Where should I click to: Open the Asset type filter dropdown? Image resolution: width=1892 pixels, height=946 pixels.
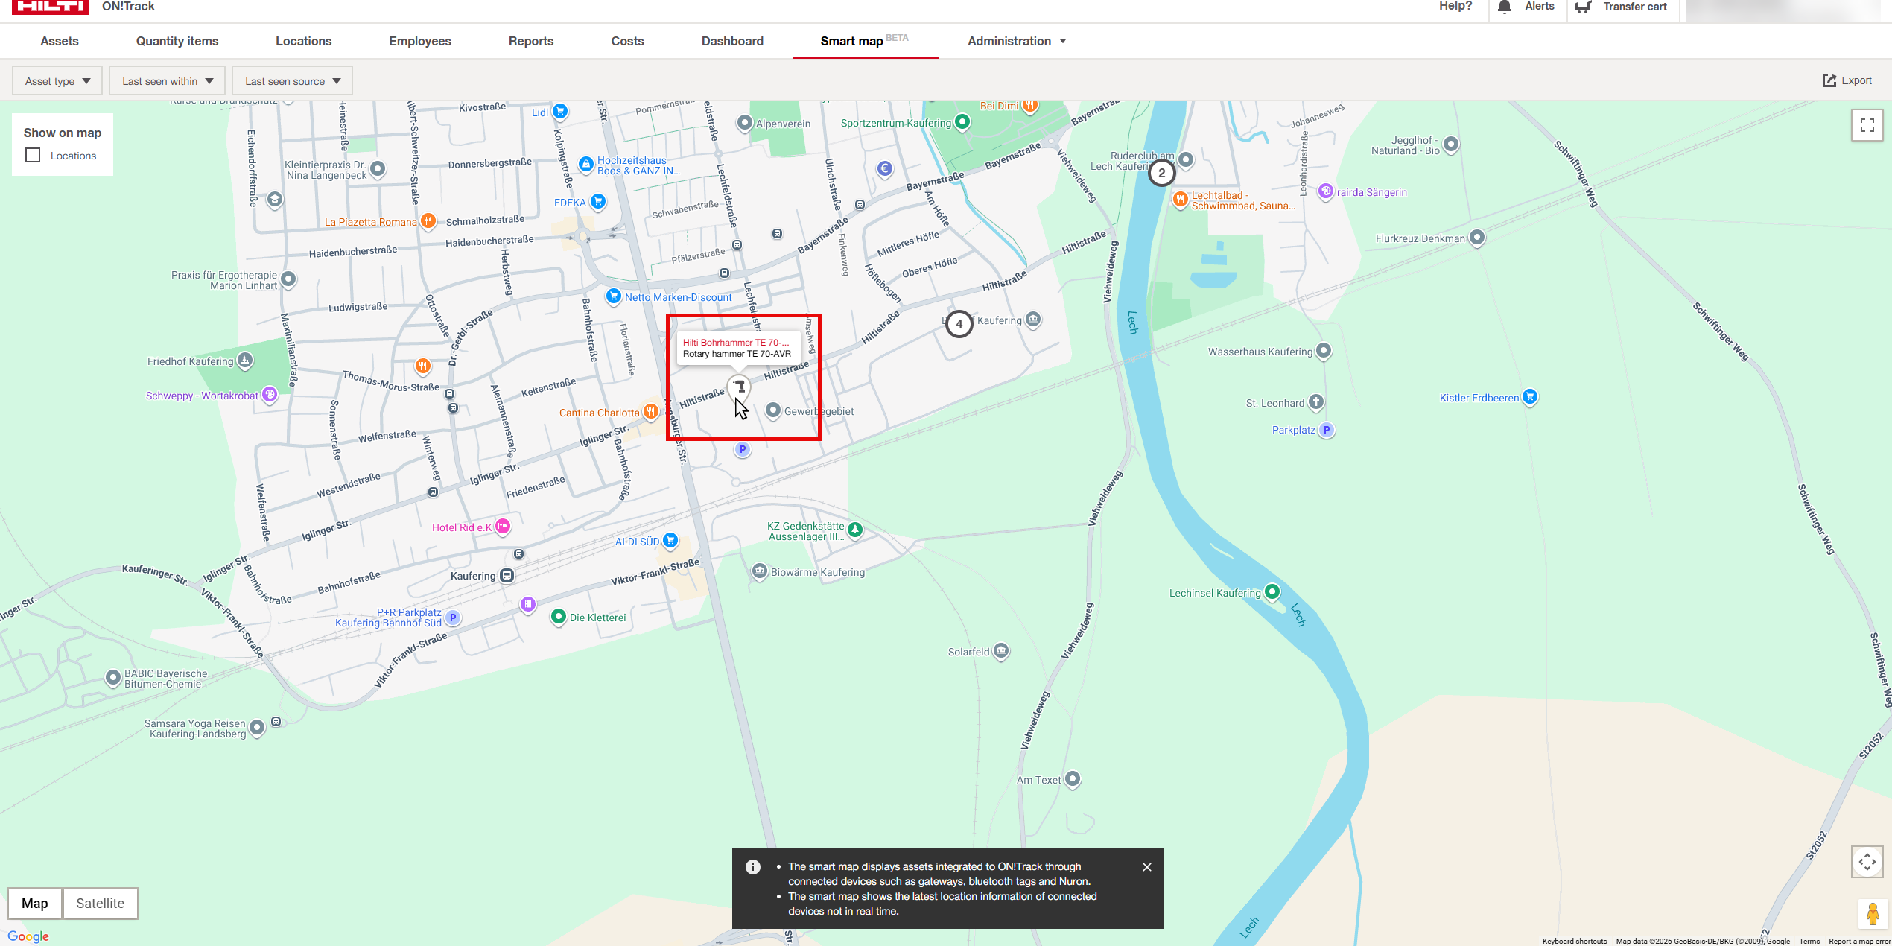coord(57,81)
